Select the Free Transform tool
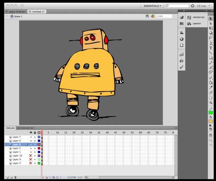 tap(211, 28)
